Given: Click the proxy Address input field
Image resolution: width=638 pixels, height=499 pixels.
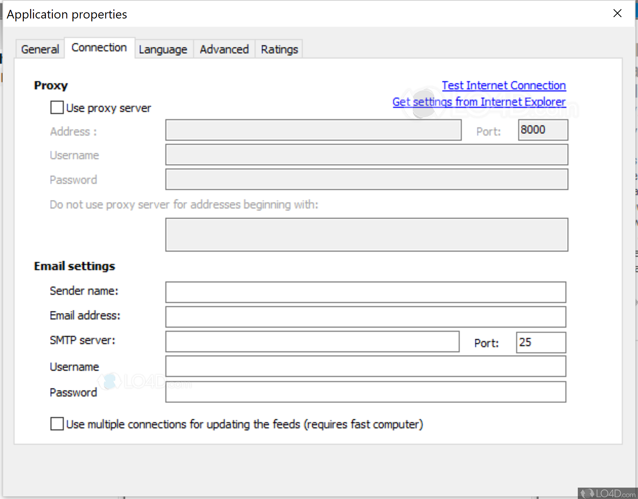Looking at the screenshot, I should pos(313,130).
